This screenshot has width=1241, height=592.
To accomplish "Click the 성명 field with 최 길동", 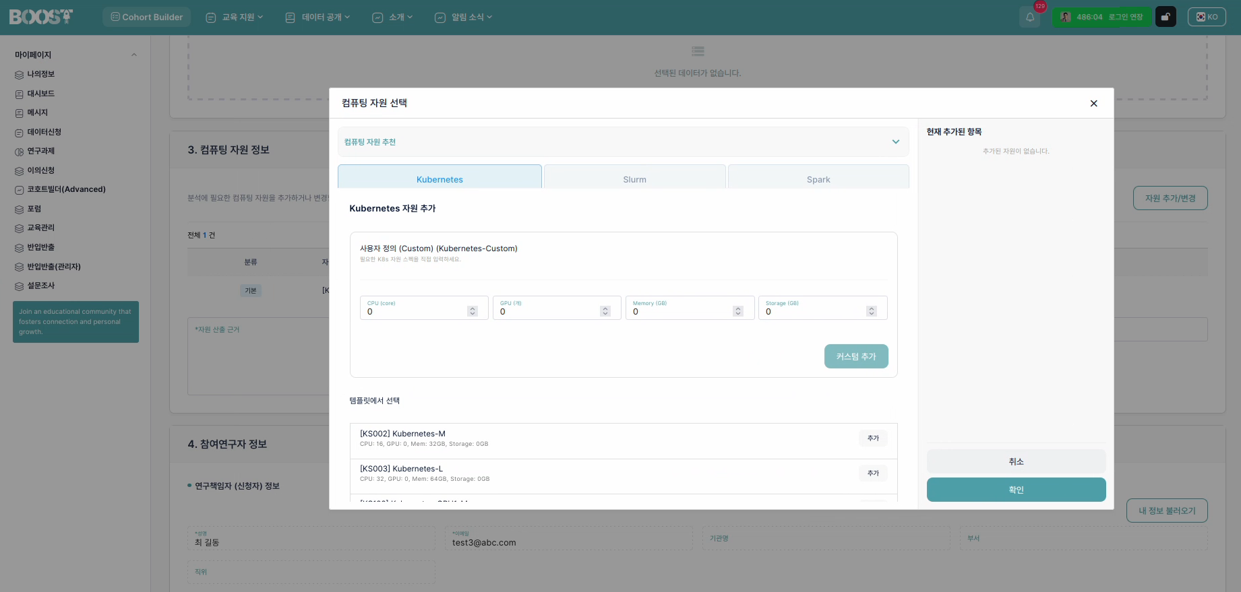I will pos(311,539).
